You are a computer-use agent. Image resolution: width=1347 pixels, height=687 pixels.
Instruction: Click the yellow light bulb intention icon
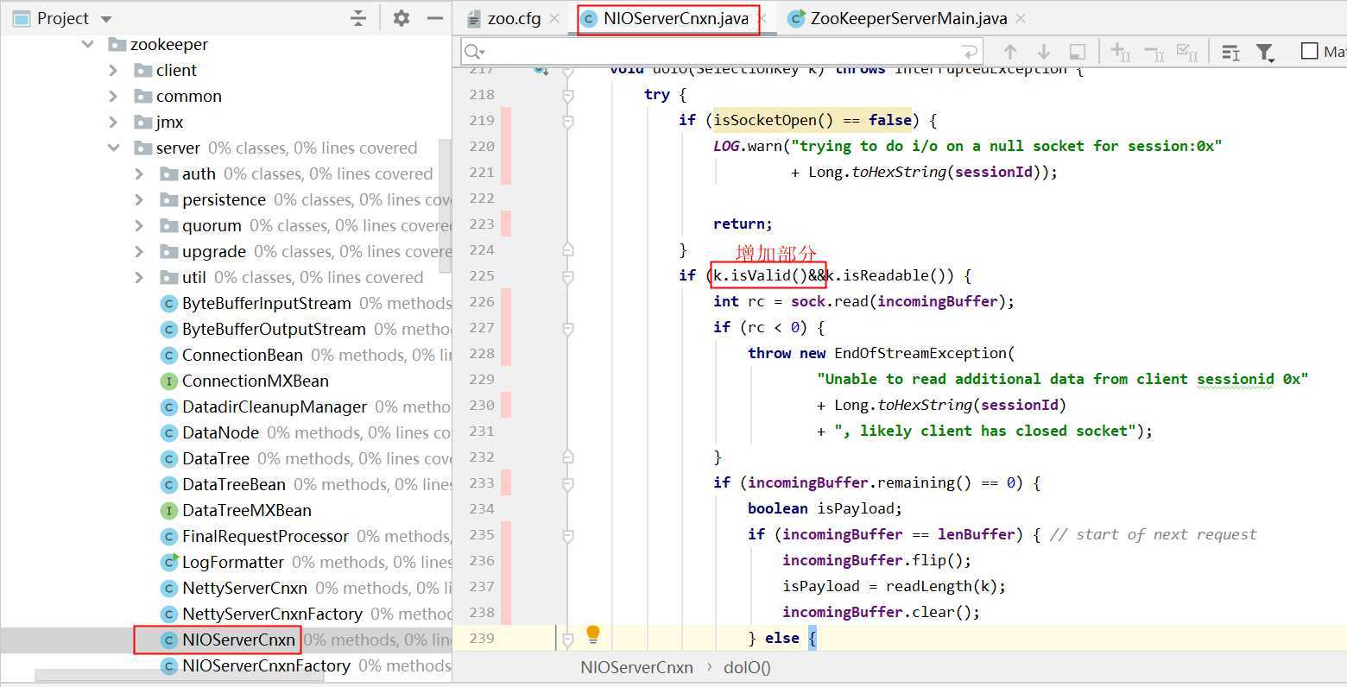[593, 634]
